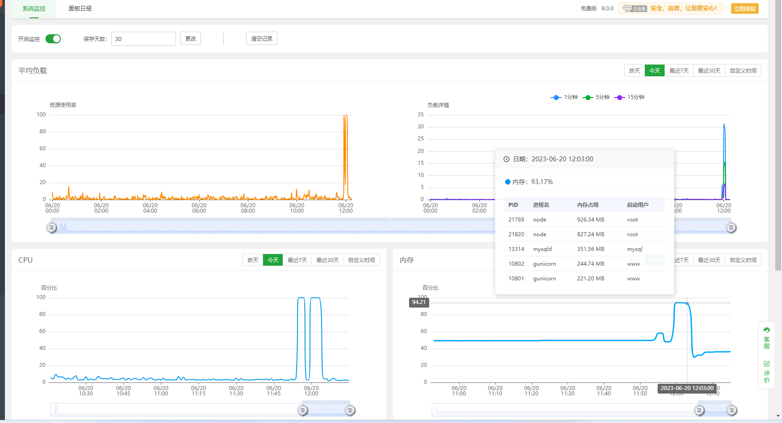
Task: Click right zoom slider handle of CPU chart
Action: [350, 410]
